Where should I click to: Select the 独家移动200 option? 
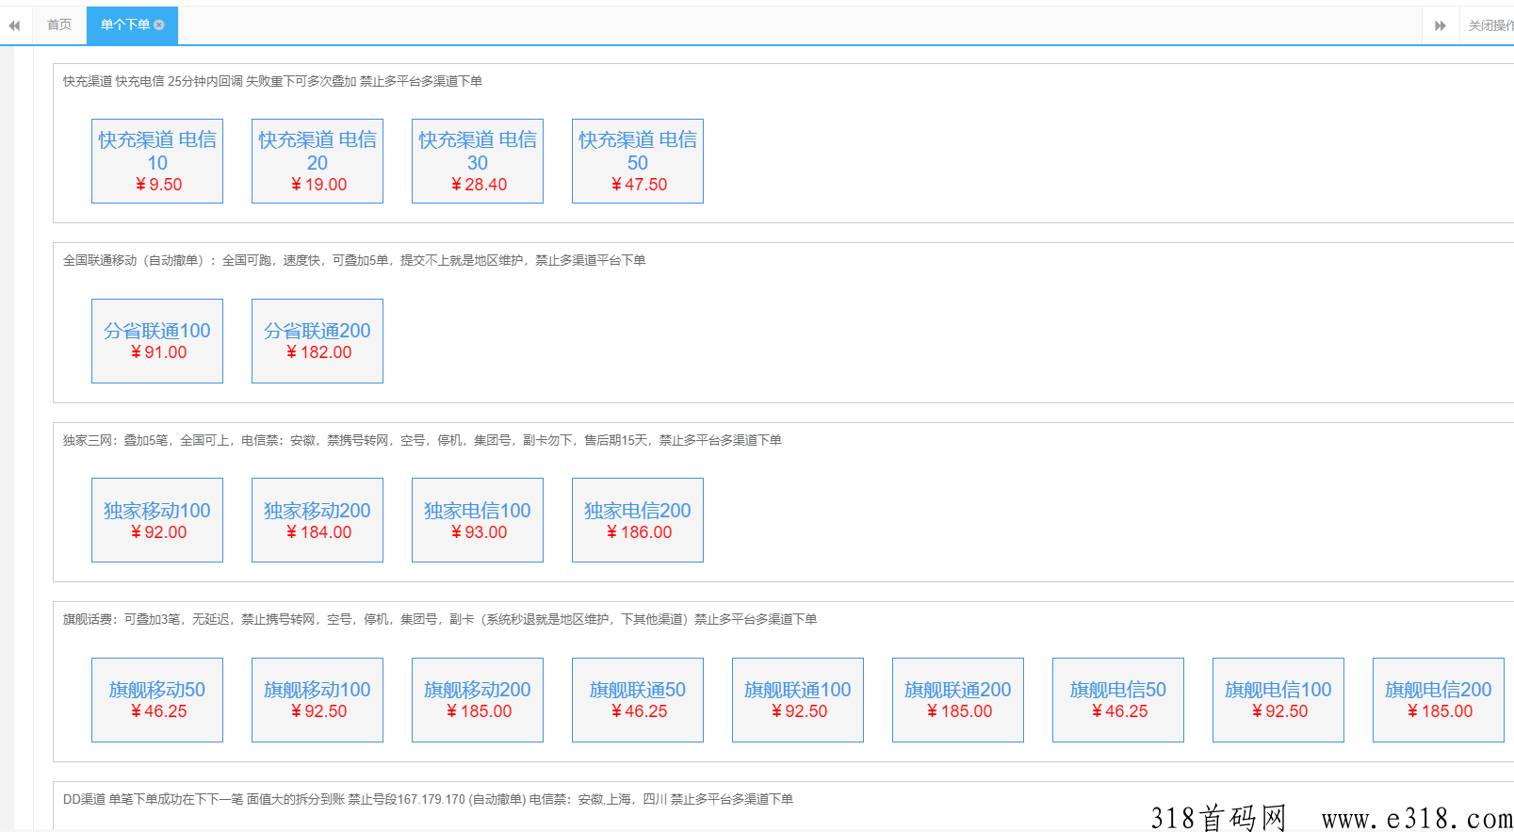coord(317,520)
